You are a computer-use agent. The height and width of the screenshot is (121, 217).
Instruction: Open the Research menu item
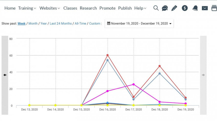tap(88, 8)
